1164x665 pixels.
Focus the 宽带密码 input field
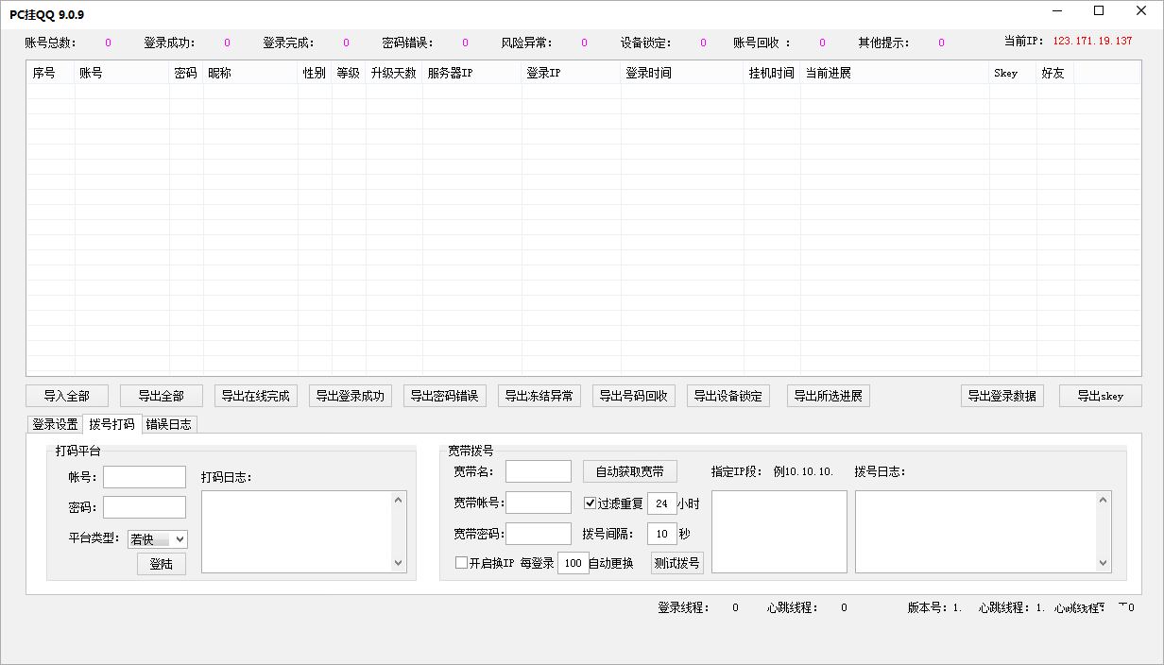pyautogui.click(x=539, y=534)
